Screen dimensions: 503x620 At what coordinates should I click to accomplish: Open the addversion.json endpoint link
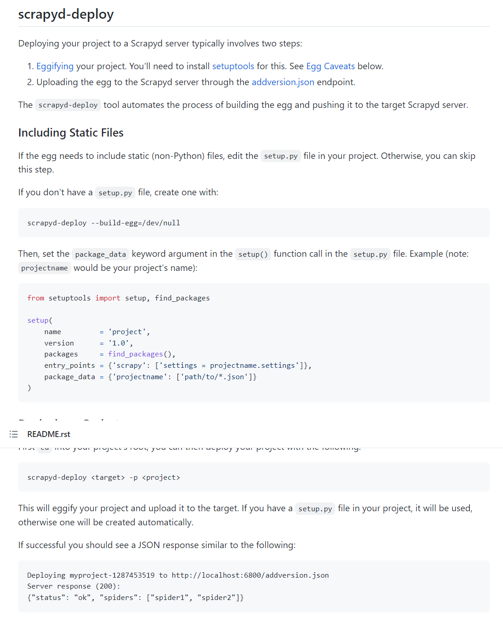(x=283, y=82)
